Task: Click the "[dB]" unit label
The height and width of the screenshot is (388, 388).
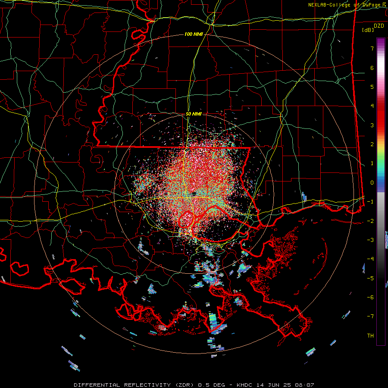Action: (x=368, y=30)
